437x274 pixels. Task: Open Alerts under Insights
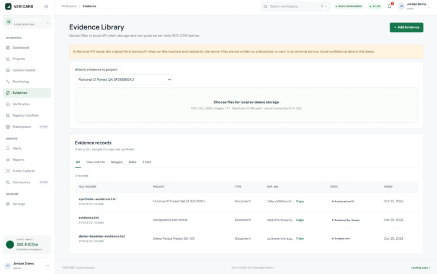pos(27,149)
